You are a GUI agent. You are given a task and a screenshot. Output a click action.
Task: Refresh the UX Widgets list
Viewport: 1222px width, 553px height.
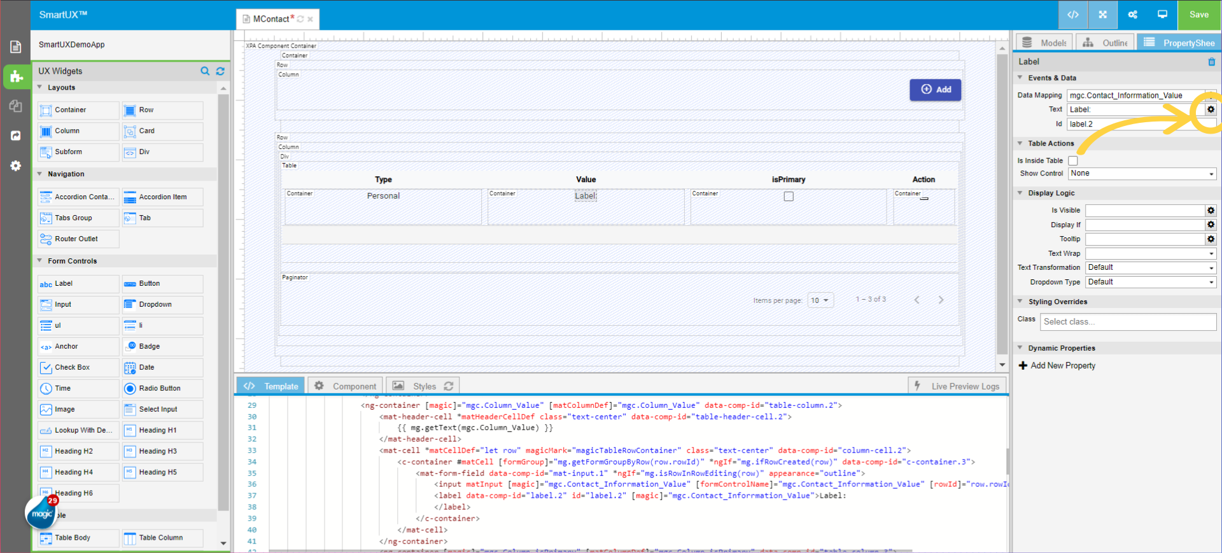pos(220,71)
